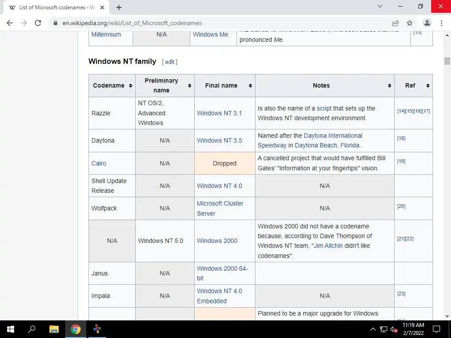This screenshot has height=338, width=451.
Task: Open network status tray icon
Action: pos(384,329)
